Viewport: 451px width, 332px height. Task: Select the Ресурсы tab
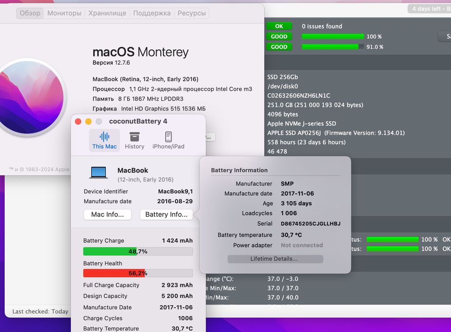(x=192, y=13)
